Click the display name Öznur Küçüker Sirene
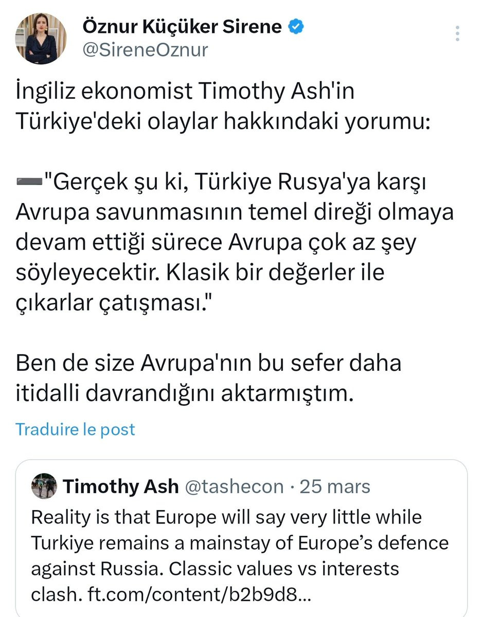Viewport: 483px width, 617px height. pos(182,27)
